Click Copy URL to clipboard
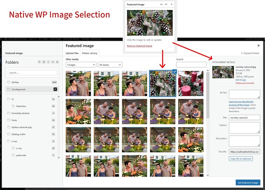This screenshot has width=265, height=190. tap(241, 159)
